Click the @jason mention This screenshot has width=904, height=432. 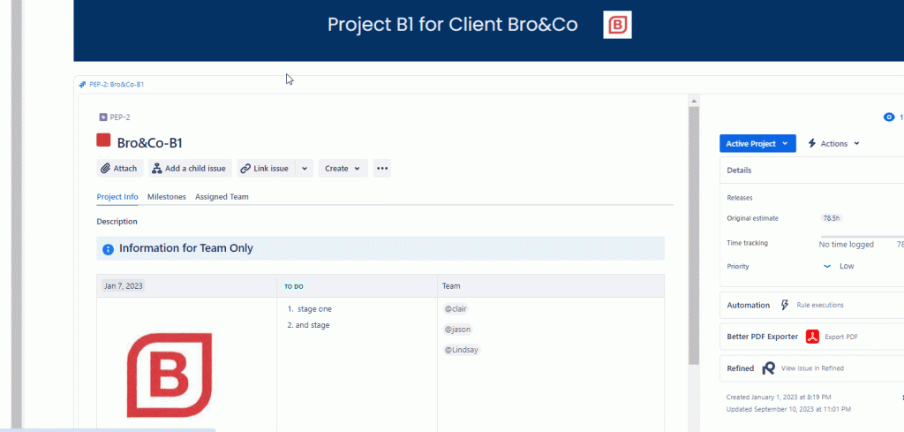coord(458,330)
